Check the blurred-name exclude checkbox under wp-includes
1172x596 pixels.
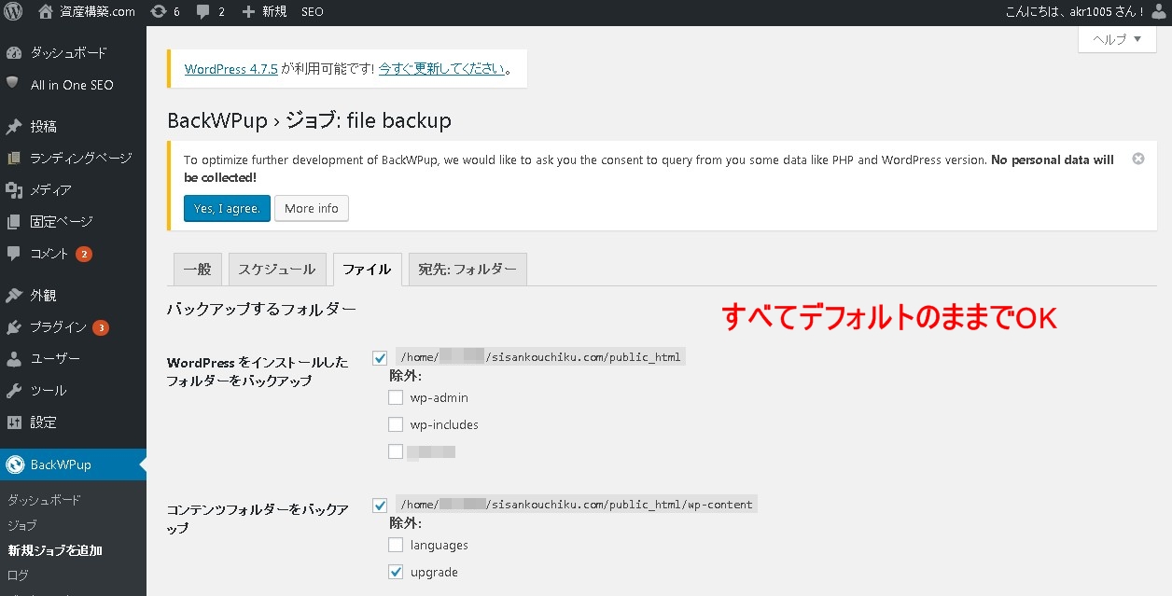click(396, 451)
